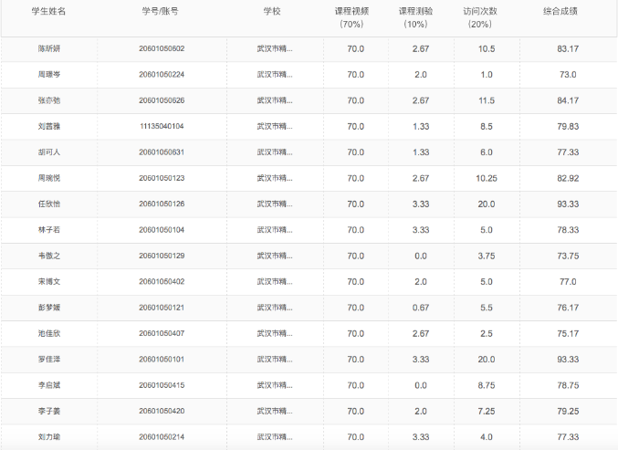
Task: Select student ID 20601050602
Action: (162, 49)
